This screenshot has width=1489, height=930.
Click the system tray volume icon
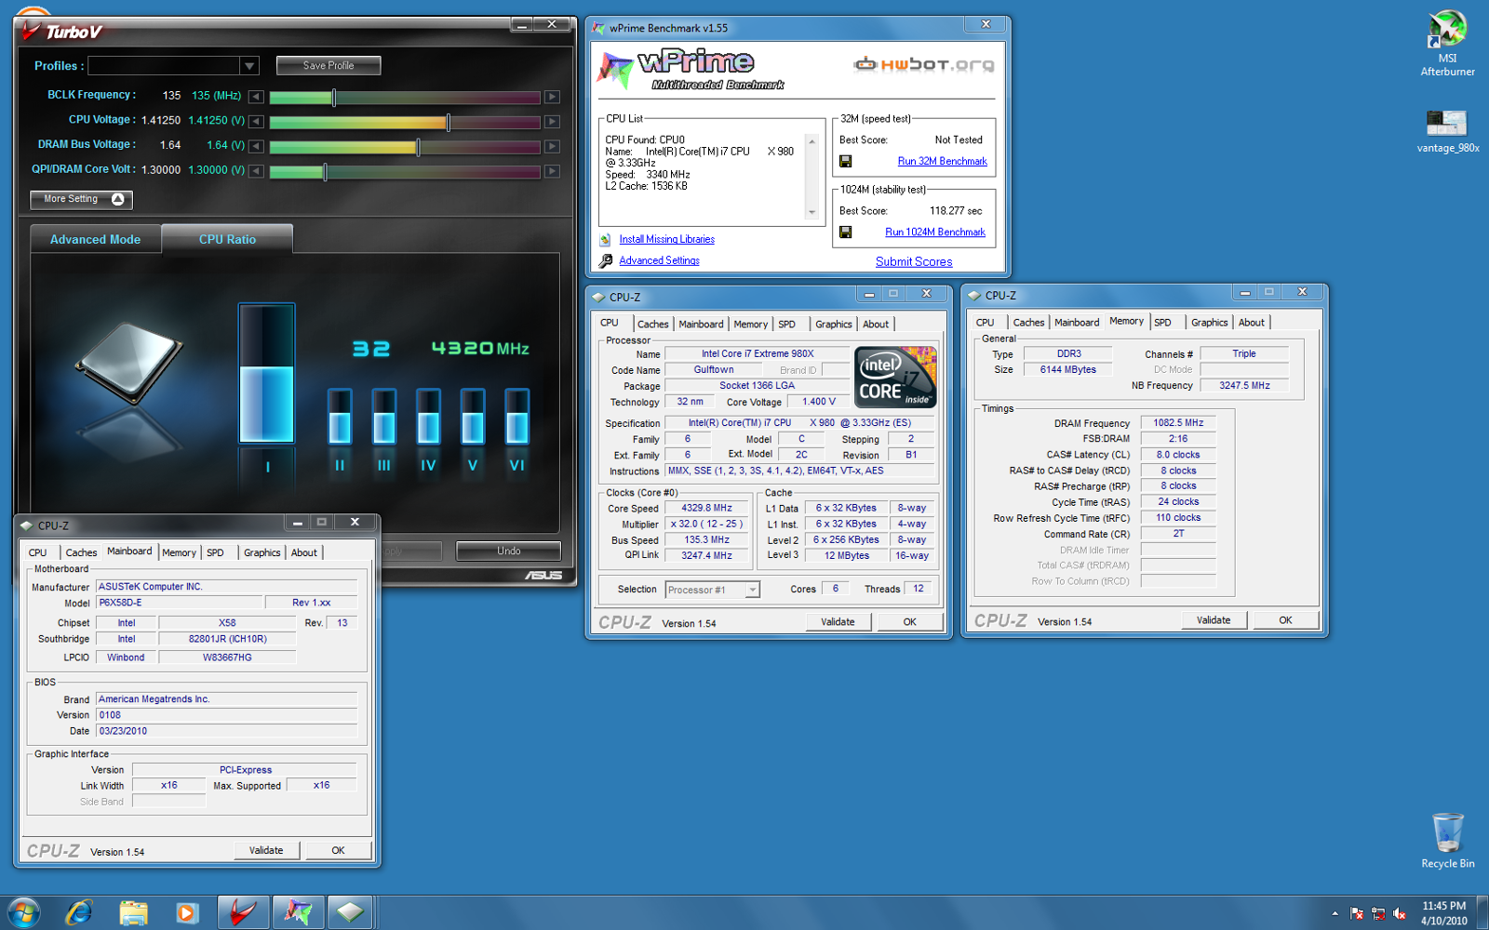pos(1399,913)
